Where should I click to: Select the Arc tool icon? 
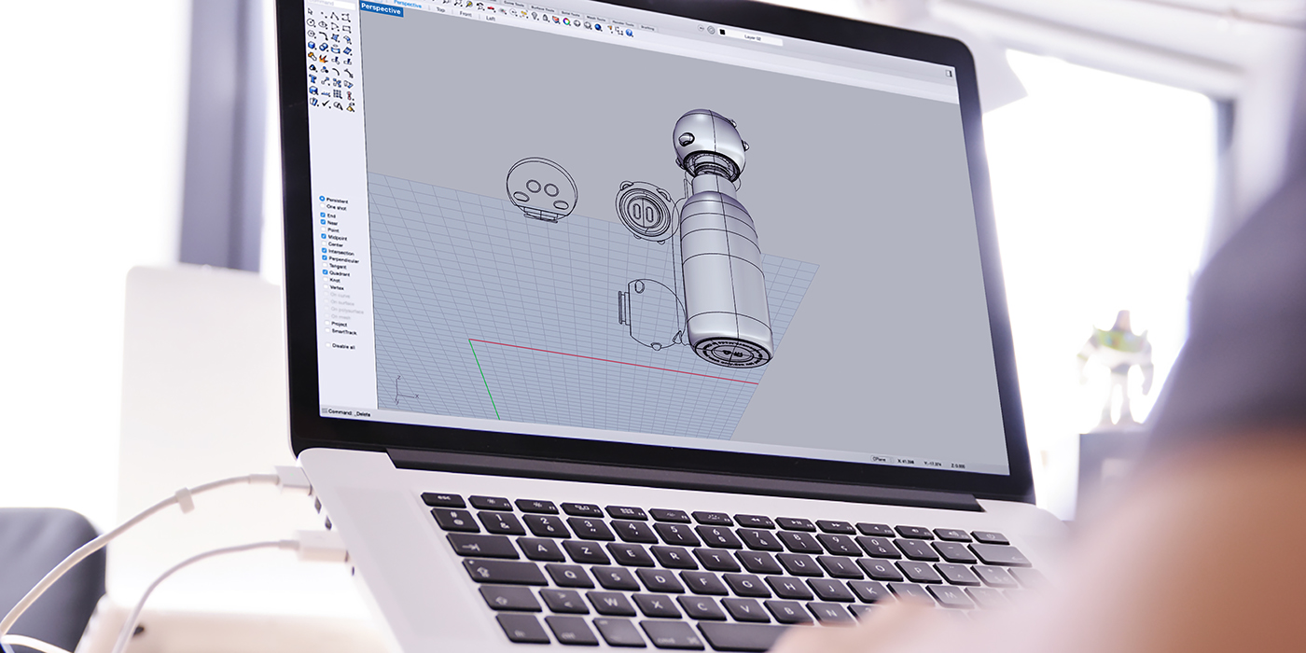(335, 26)
